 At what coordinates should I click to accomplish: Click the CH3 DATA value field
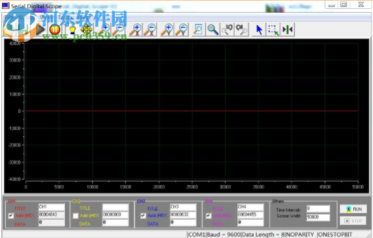tap(183, 222)
